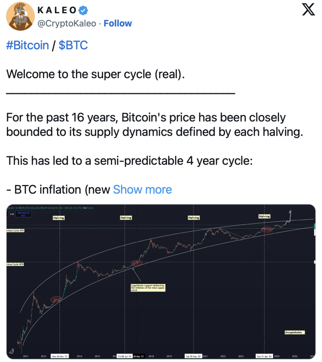Select the Mon 26 Nov '12 date marker
The width and height of the screenshot is (322, 362).
pos(60,356)
